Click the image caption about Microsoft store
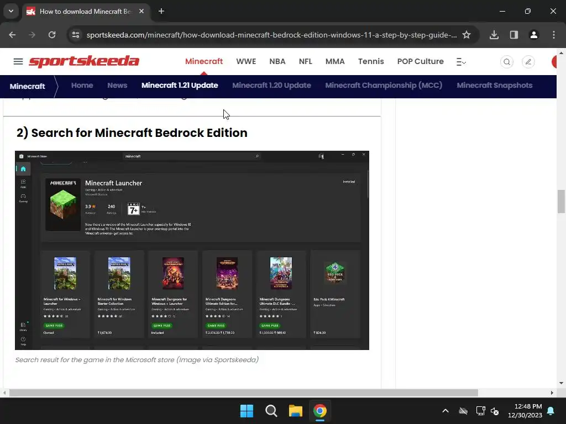The width and height of the screenshot is (566, 424). point(137,360)
